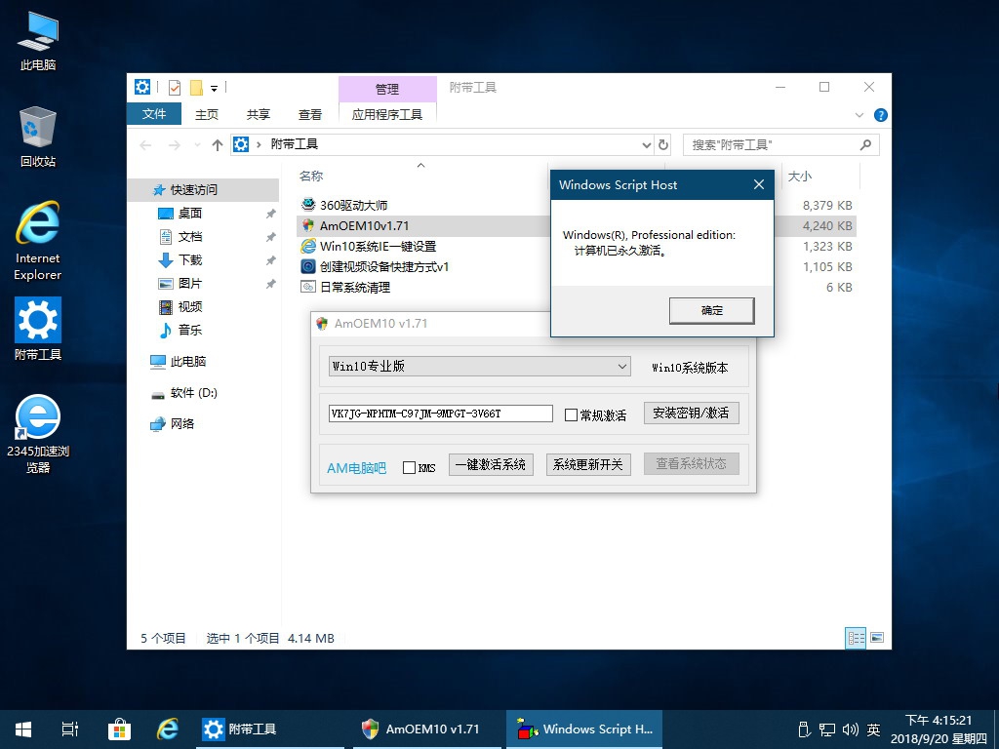Expand quick access toolbar customize arrow
999x749 pixels.
pos(214,88)
